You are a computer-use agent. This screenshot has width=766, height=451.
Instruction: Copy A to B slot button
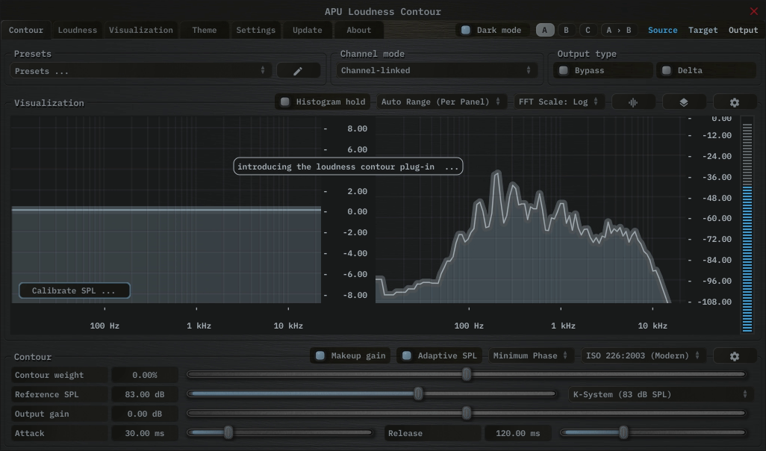(618, 30)
